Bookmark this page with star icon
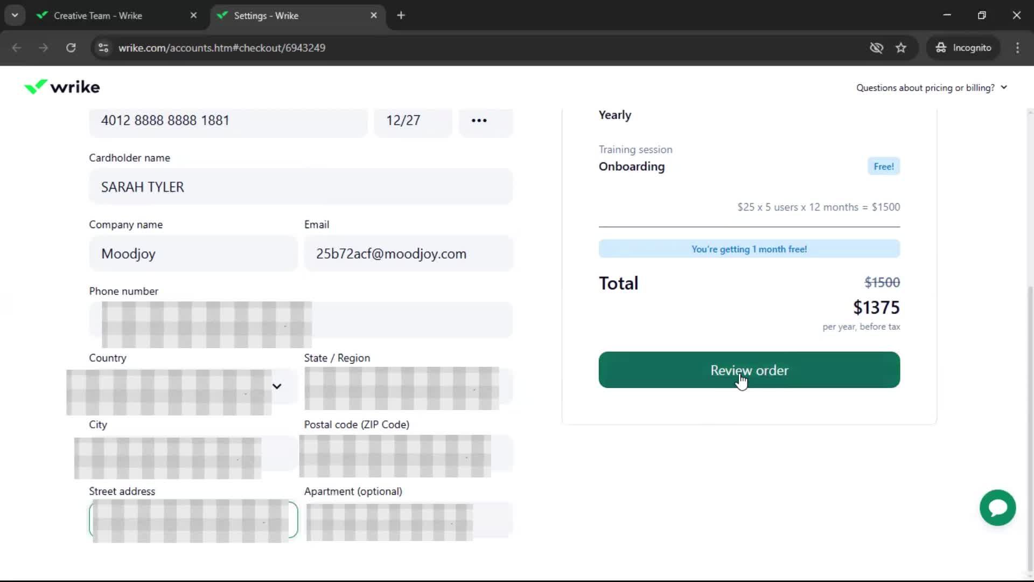This screenshot has width=1034, height=582. (901, 47)
